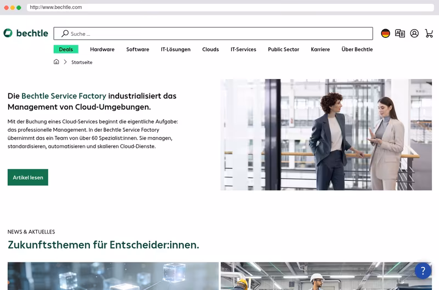Follow the Bechtle Service Factory heading link
Screen dimensions: 439x290
[x=64, y=96]
